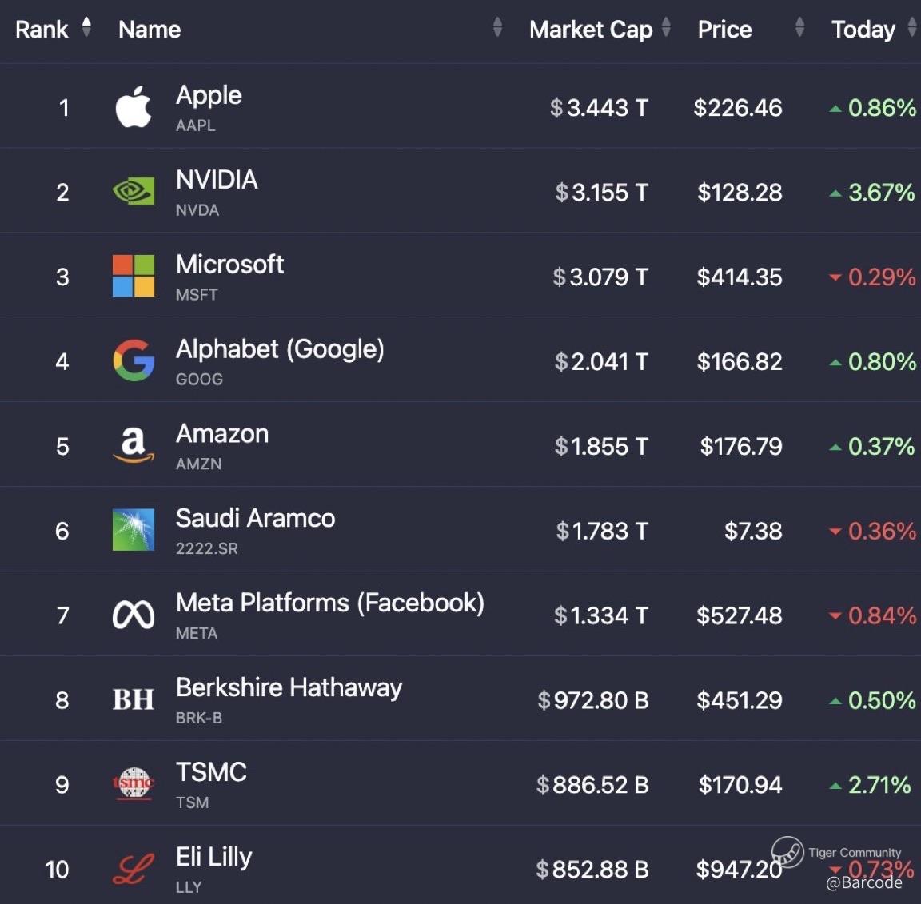The image size is (921, 904).
Task: Click the Berkshire Hathaway BH logo
Action: tap(134, 700)
